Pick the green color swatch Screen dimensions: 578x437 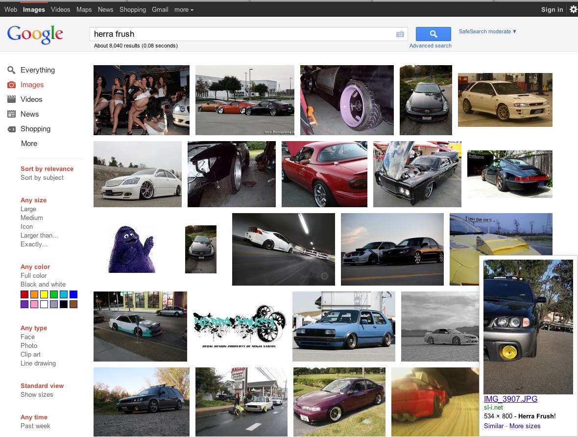54,294
